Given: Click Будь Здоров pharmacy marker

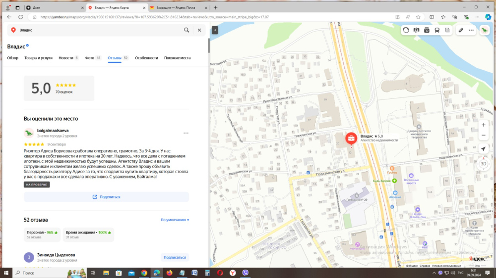Looking at the screenshot, I should click(394, 181).
